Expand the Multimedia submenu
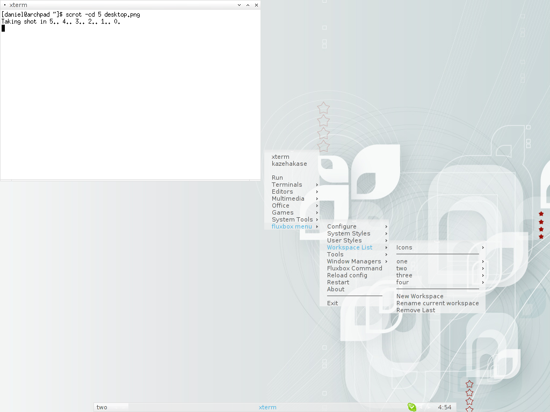 click(x=292, y=198)
